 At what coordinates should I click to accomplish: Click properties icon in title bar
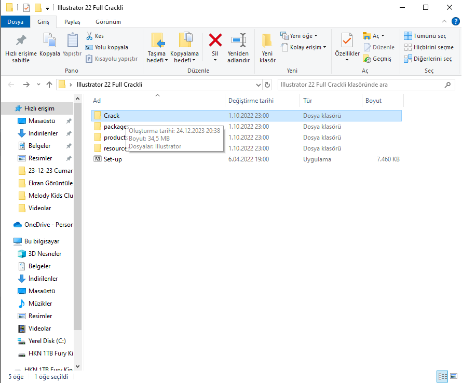(x=26, y=8)
